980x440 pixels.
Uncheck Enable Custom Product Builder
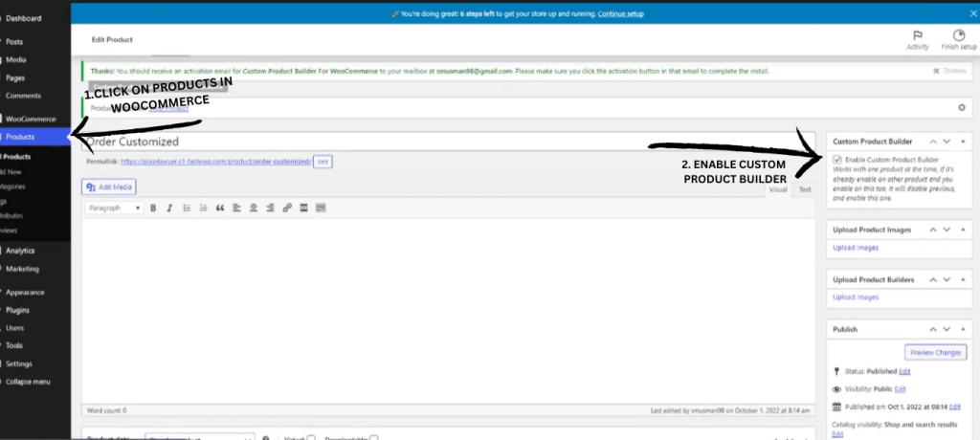tap(837, 160)
